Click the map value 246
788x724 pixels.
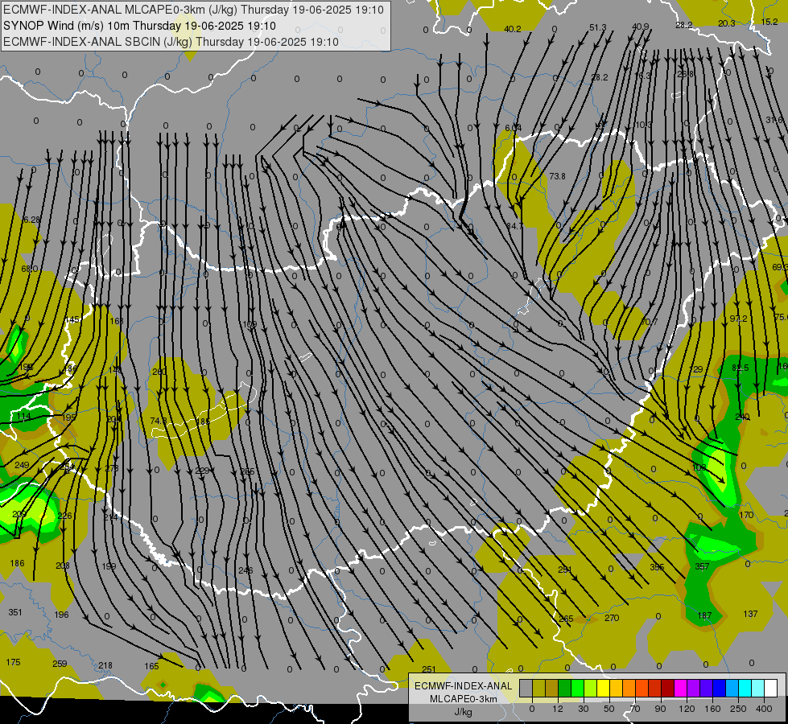[245, 570]
